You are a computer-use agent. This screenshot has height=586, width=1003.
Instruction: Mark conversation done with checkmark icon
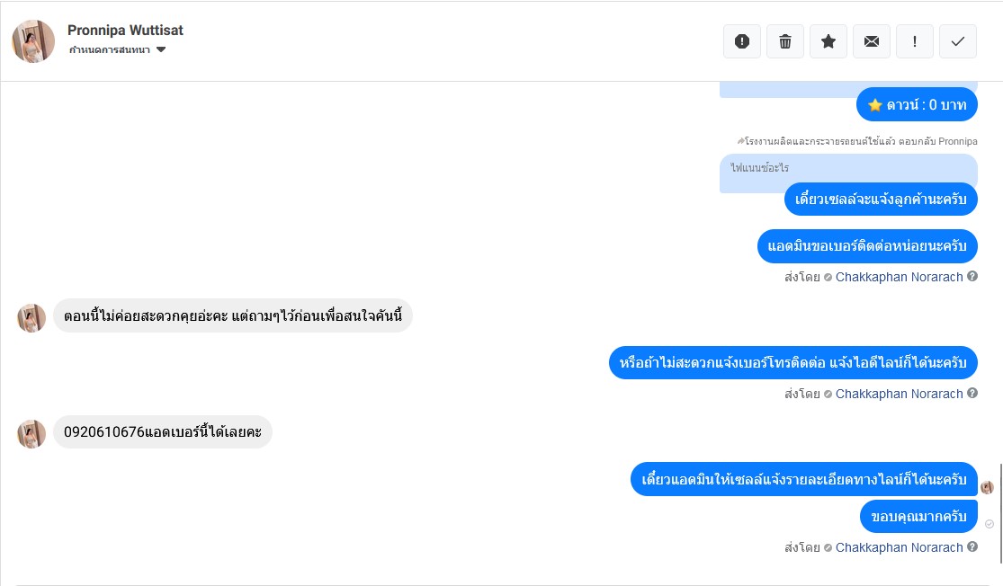coord(958,41)
